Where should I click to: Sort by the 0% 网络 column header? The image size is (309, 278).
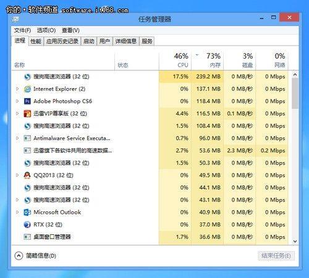tap(272, 60)
